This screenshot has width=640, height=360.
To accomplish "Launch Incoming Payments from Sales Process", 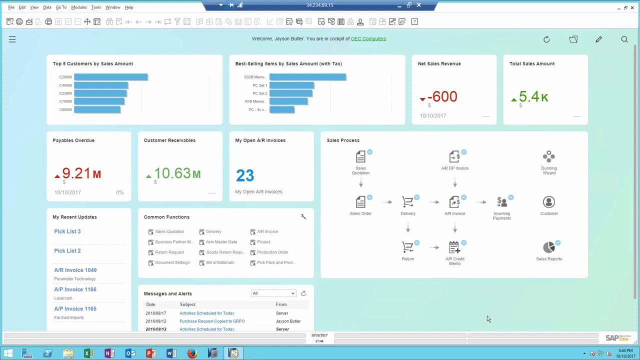I will click(x=501, y=202).
